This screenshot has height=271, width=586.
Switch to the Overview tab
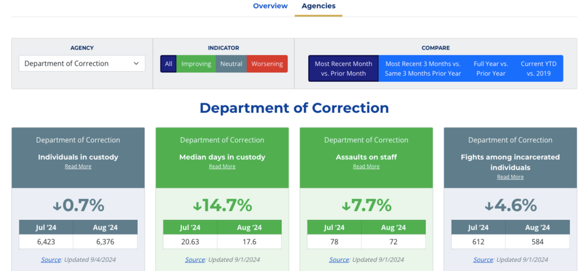(270, 6)
